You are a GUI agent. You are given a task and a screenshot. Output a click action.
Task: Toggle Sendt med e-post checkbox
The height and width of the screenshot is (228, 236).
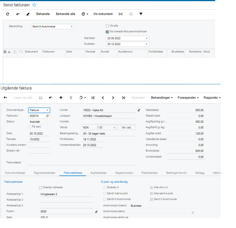(105, 194)
